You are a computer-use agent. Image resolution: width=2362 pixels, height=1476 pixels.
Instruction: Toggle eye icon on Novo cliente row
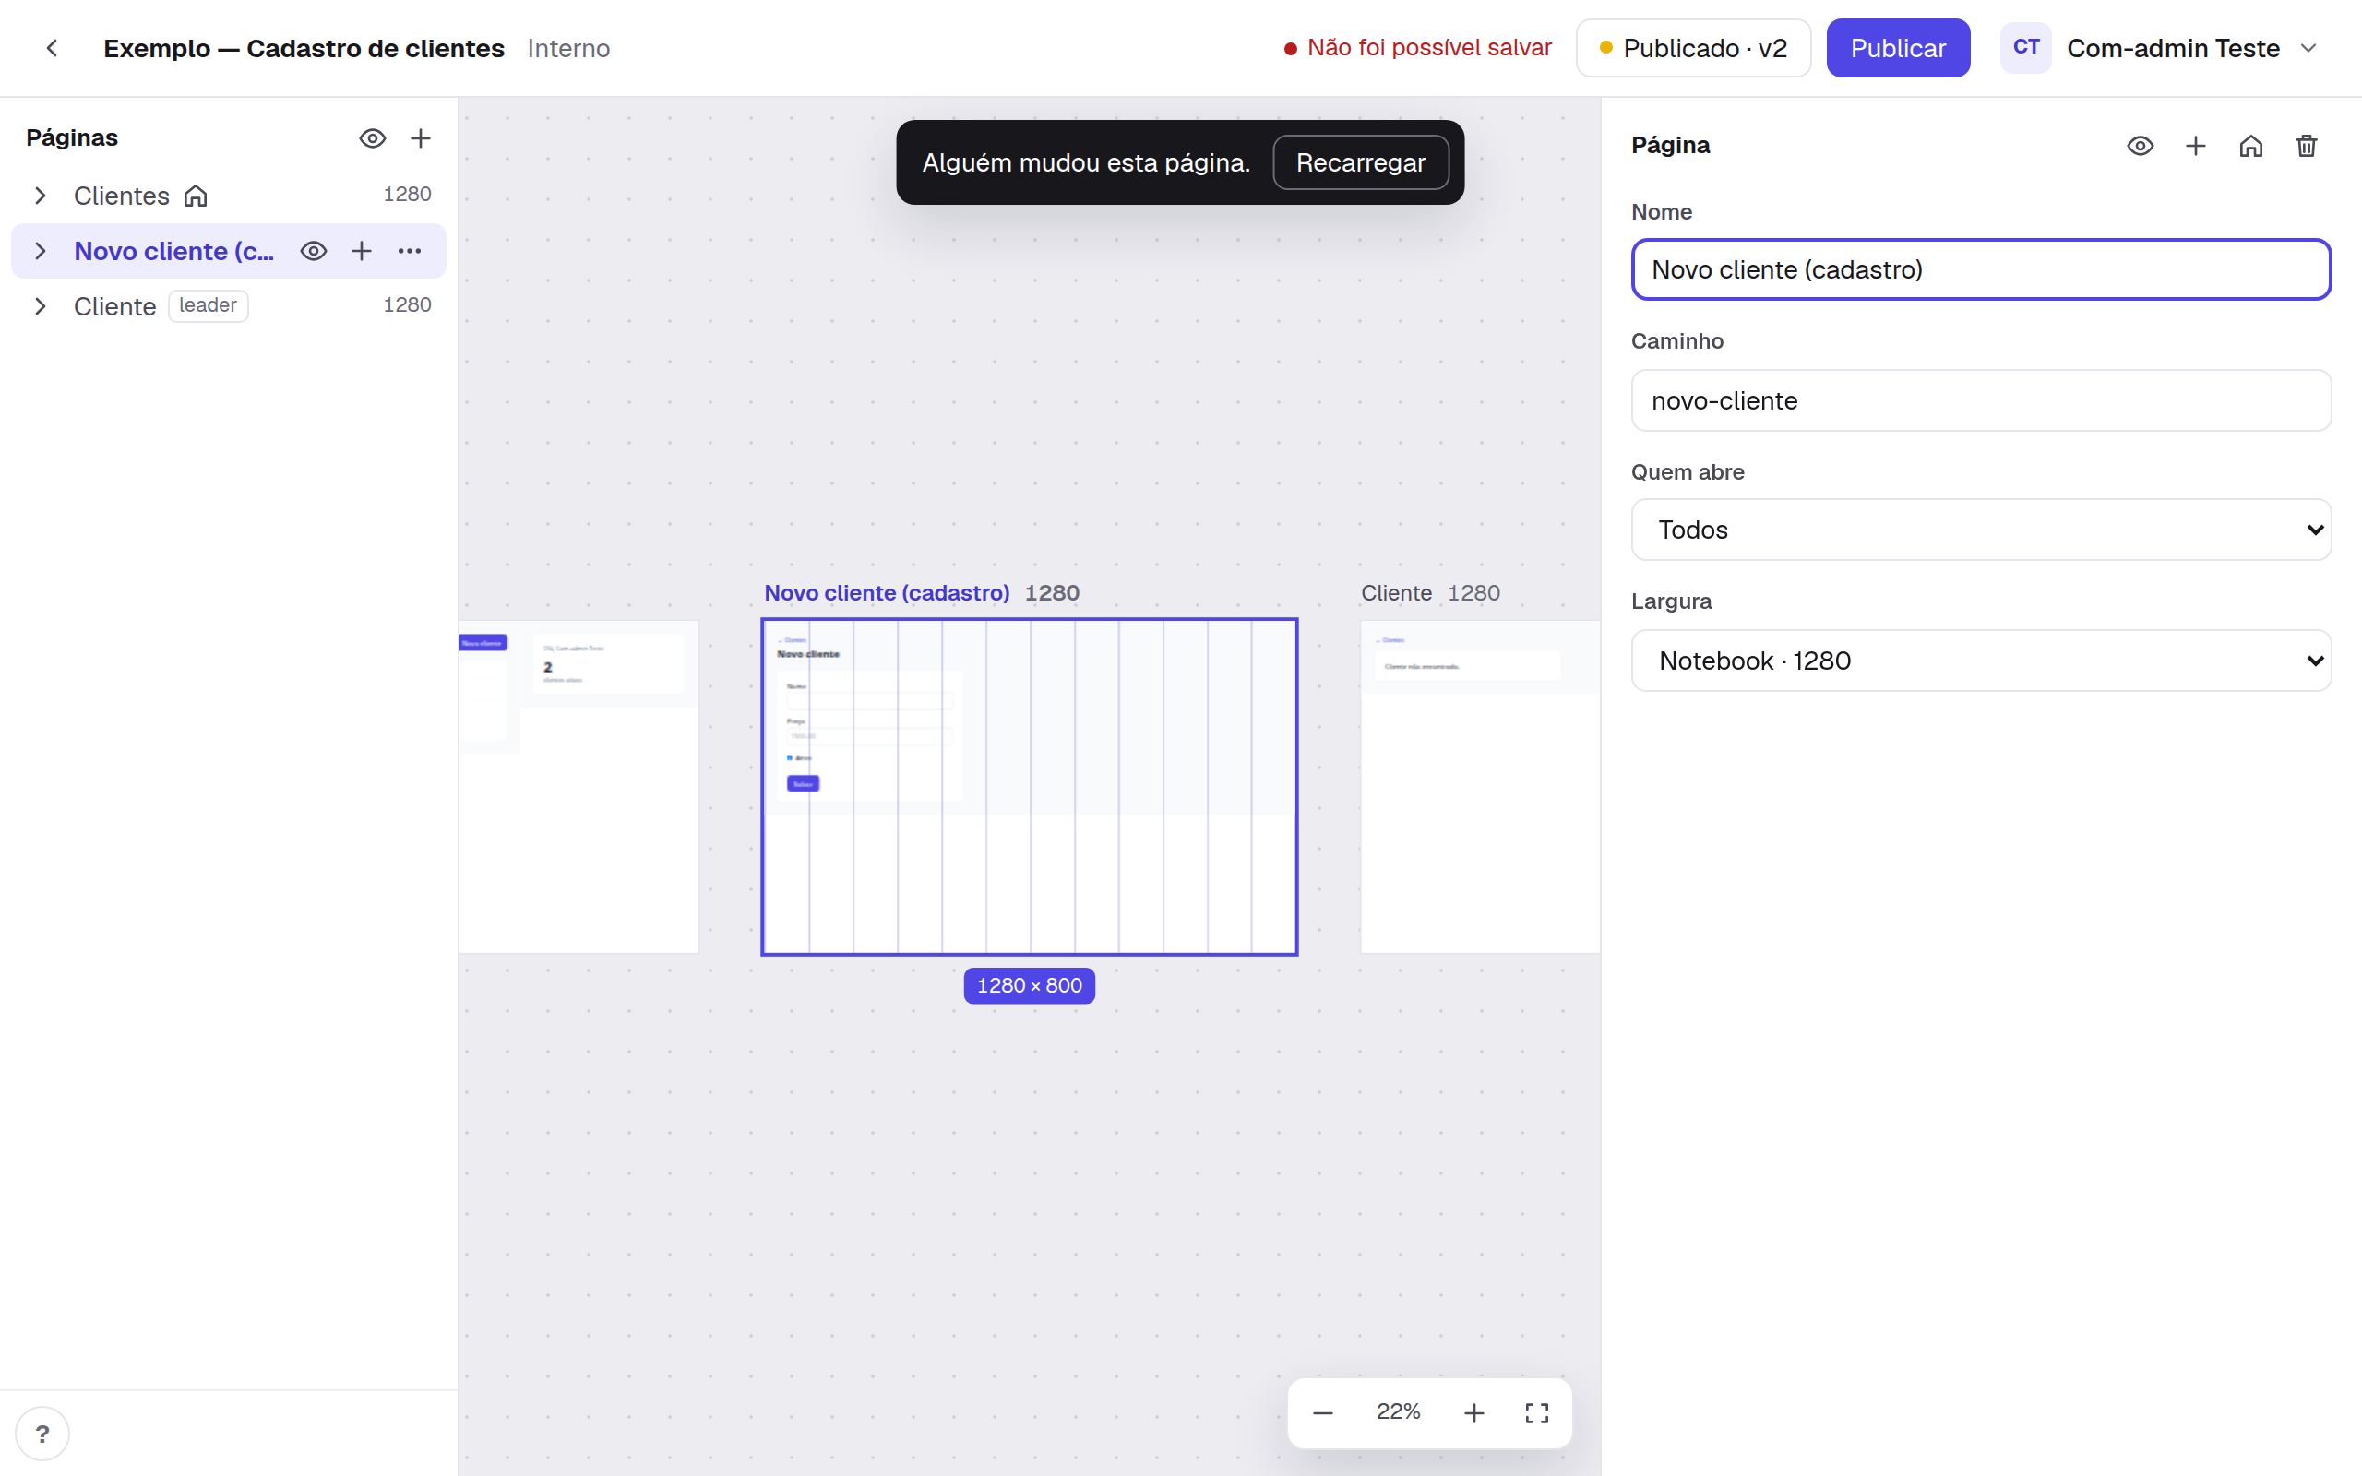click(x=314, y=251)
